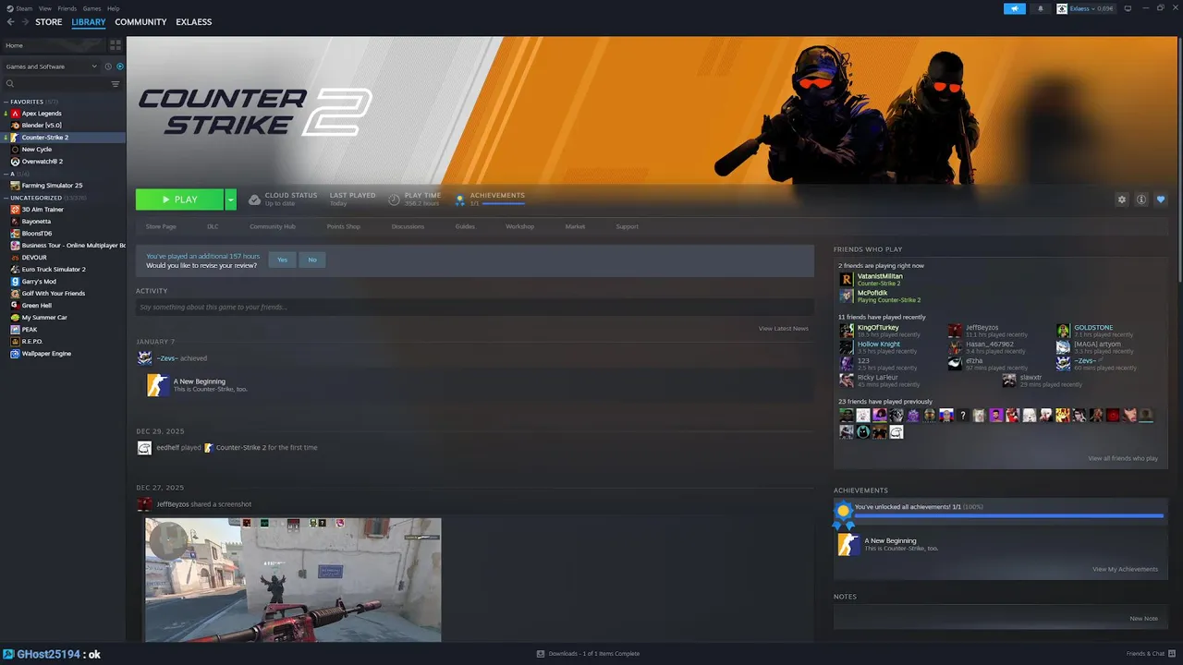Click View My Achievements link
The width and height of the screenshot is (1183, 665).
[x=1125, y=569]
